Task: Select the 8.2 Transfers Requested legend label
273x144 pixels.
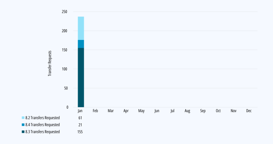Action: point(42,118)
